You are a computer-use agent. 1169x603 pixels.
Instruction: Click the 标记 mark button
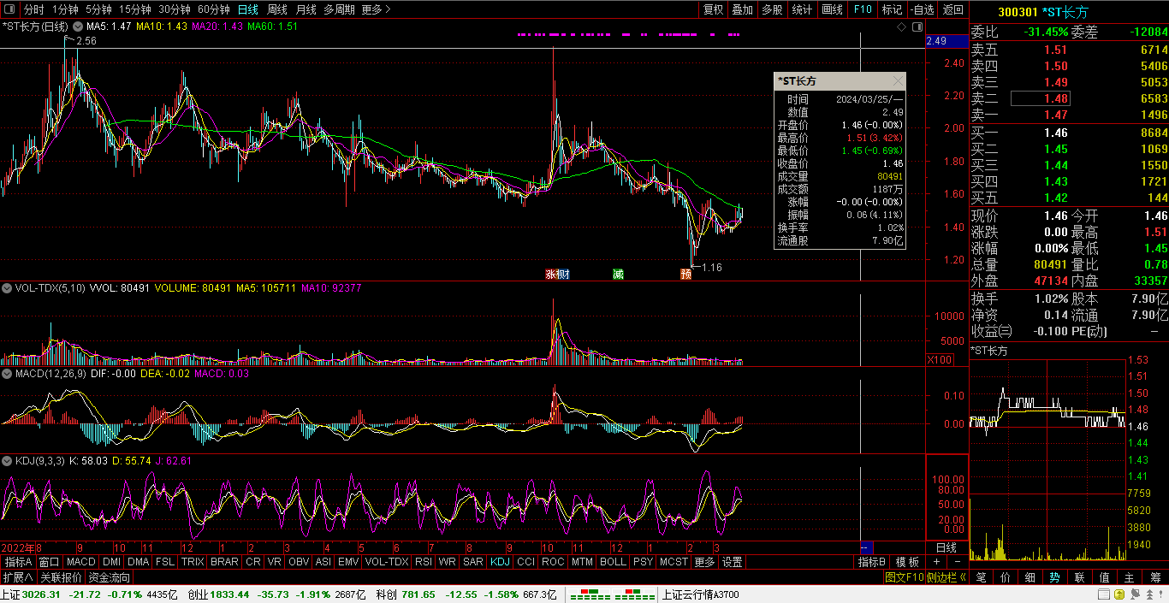[892, 9]
